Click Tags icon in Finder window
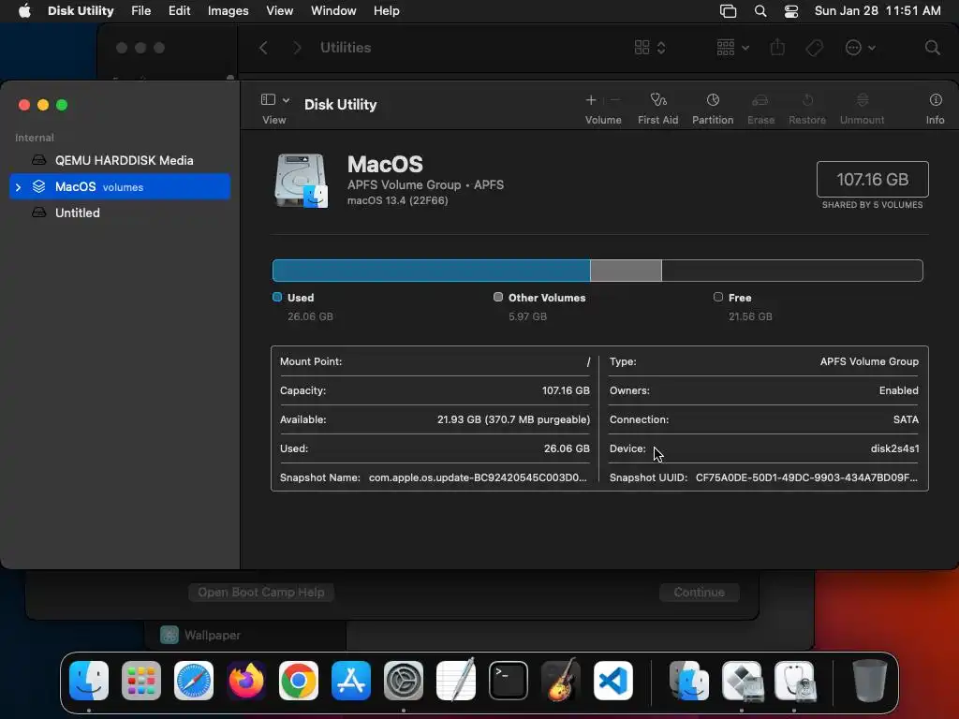959x719 pixels. (814, 48)
